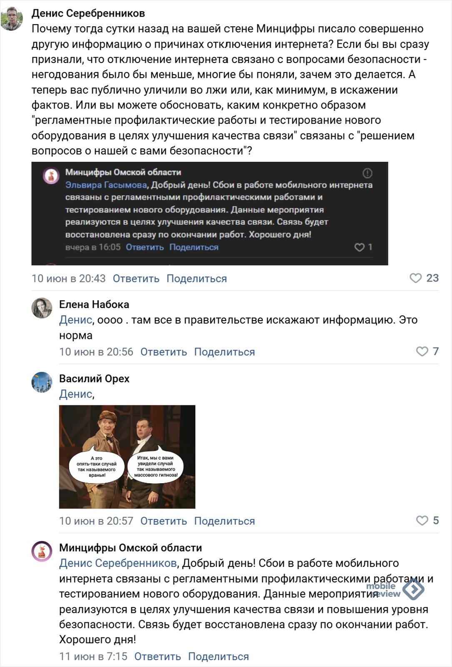
Task: Open the dark Минцифры screenshot attachment
Action: coord(210,213)
